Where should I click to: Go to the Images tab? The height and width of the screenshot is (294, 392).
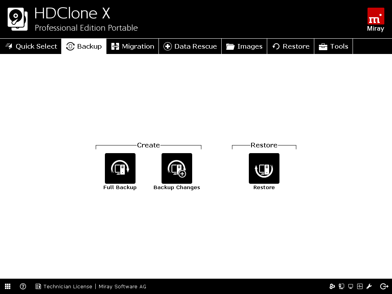[244, 46]
